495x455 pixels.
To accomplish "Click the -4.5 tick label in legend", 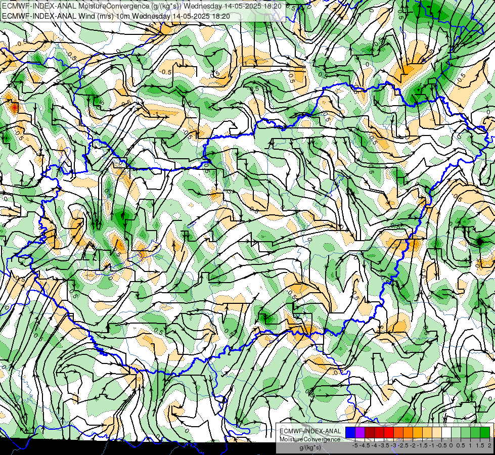I will (365, 445).
